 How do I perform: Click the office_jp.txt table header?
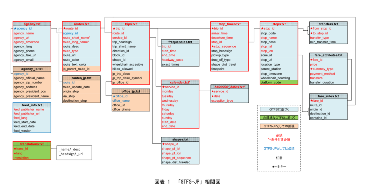(x=131, y=91)
